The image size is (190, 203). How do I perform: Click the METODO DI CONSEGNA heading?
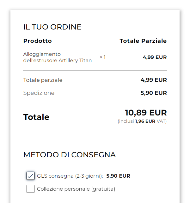[x=69, y=155]
